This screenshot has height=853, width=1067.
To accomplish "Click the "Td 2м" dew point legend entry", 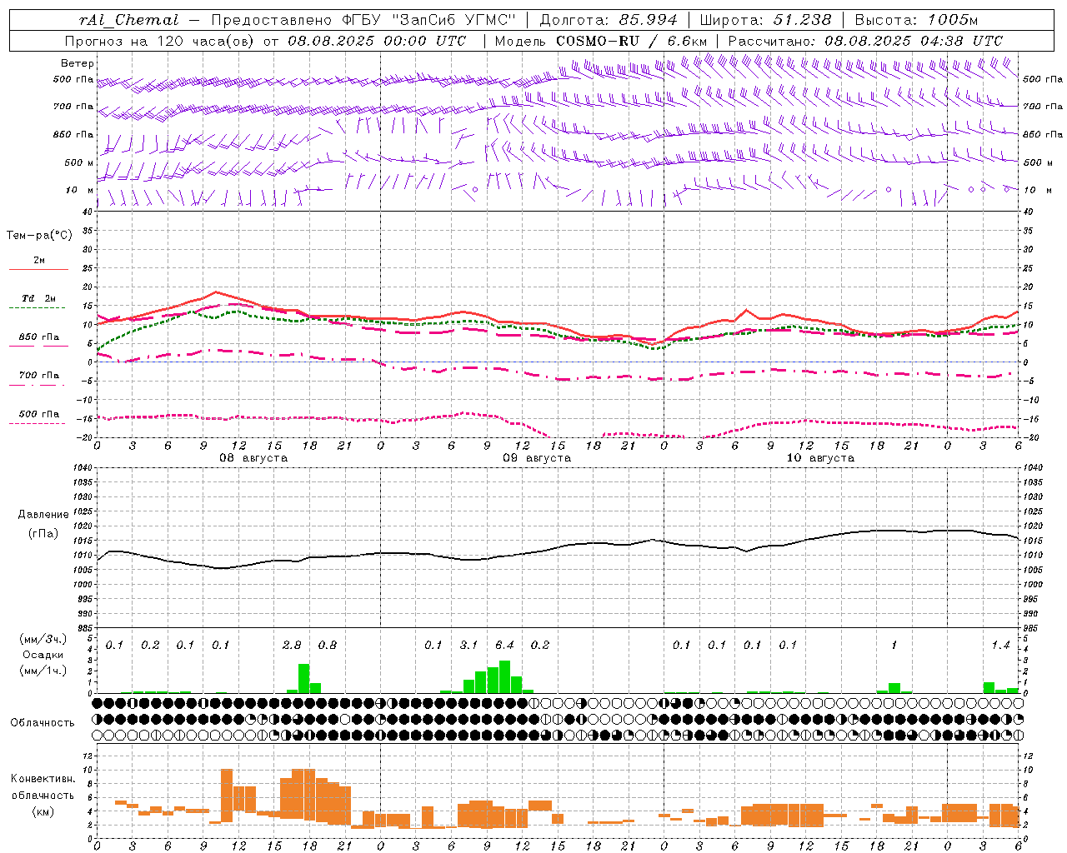I will (38, 298).
